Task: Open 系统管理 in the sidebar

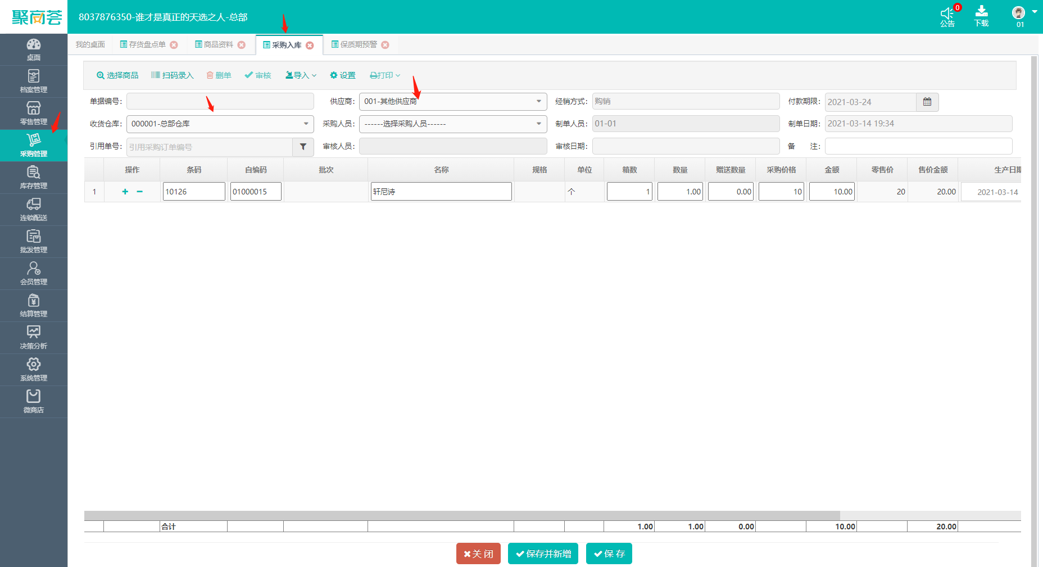Action: pos(34,370)
